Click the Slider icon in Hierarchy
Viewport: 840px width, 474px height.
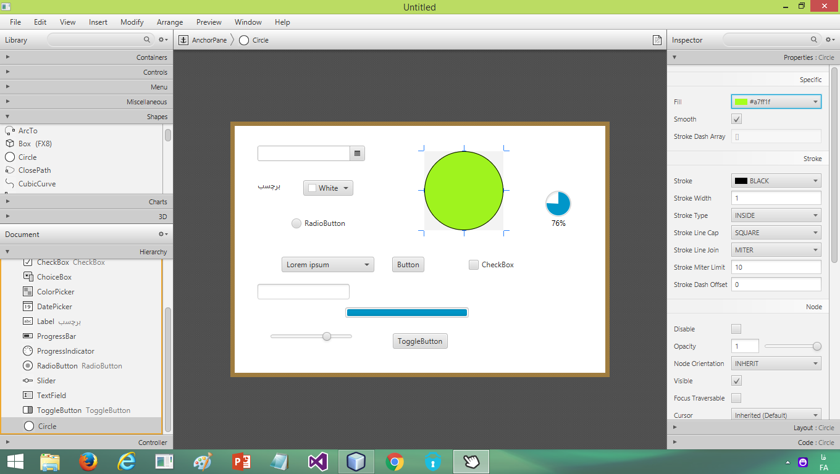point(28,381)
